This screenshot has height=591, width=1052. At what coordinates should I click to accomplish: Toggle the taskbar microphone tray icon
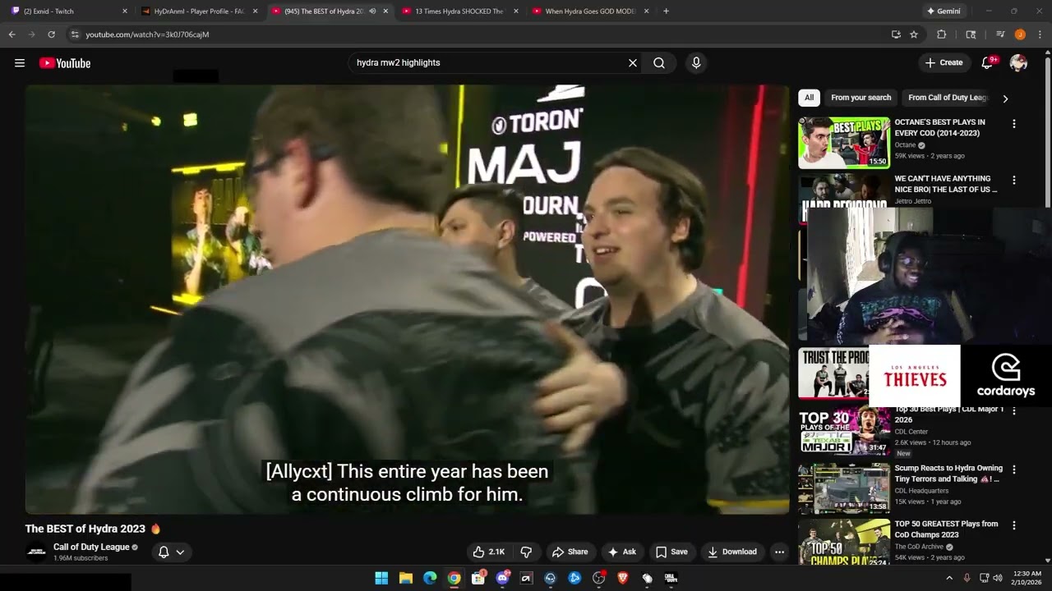click(967, 578)
